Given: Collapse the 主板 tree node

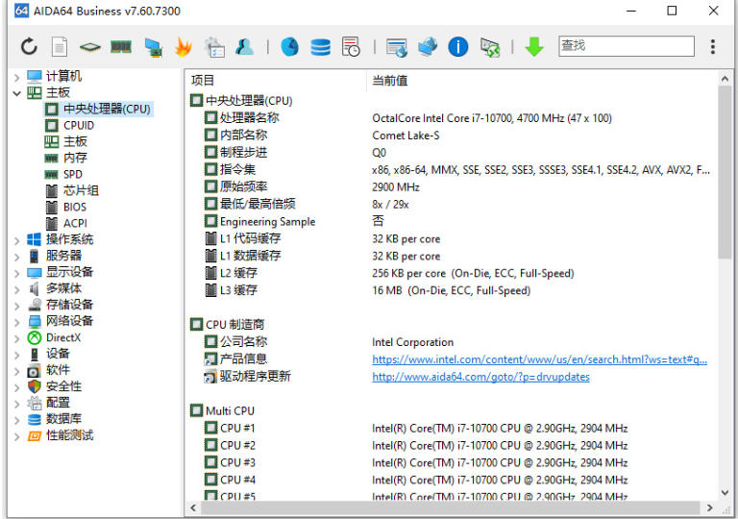Looking at the screenshot, I should click(x=16, y=93).
